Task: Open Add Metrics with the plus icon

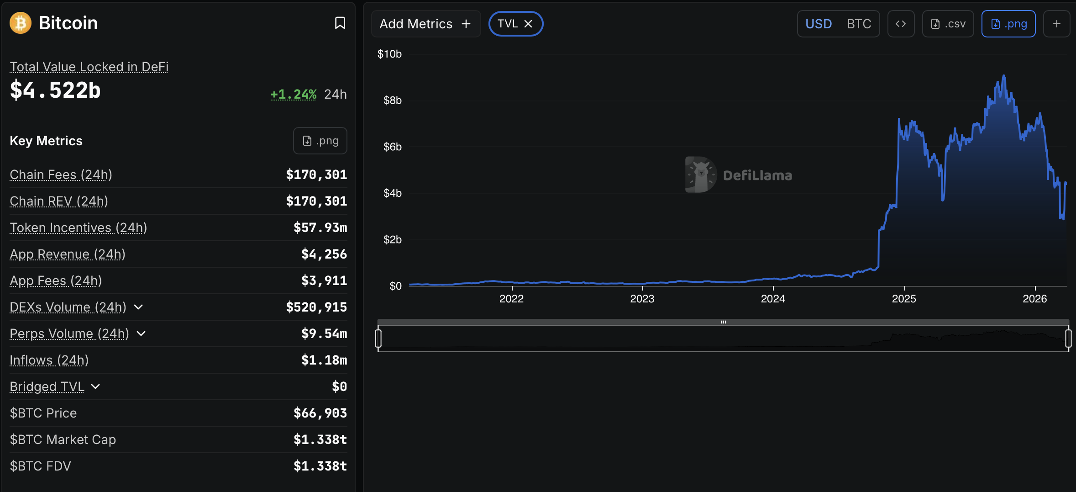Action: pyautogui.click(x=466, y=23)
